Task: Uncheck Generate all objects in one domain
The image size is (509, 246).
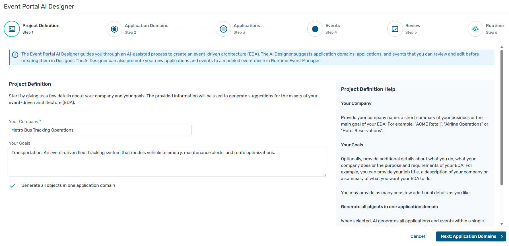Action: coord(13,186)
